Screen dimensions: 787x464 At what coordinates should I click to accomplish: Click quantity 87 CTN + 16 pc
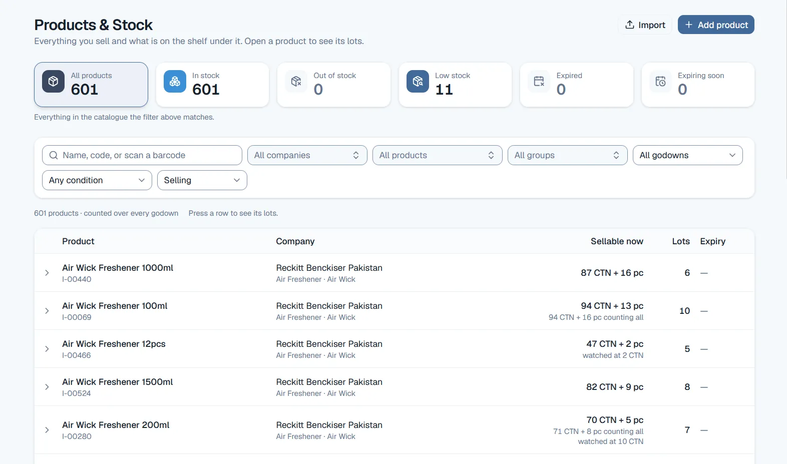click(612, 273)
